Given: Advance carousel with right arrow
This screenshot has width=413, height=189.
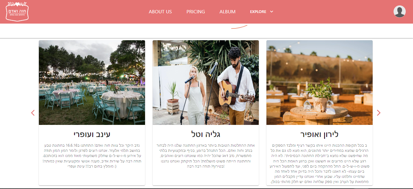Looking at the screenshot, I should pyautogui.click(x=378, y=113).
